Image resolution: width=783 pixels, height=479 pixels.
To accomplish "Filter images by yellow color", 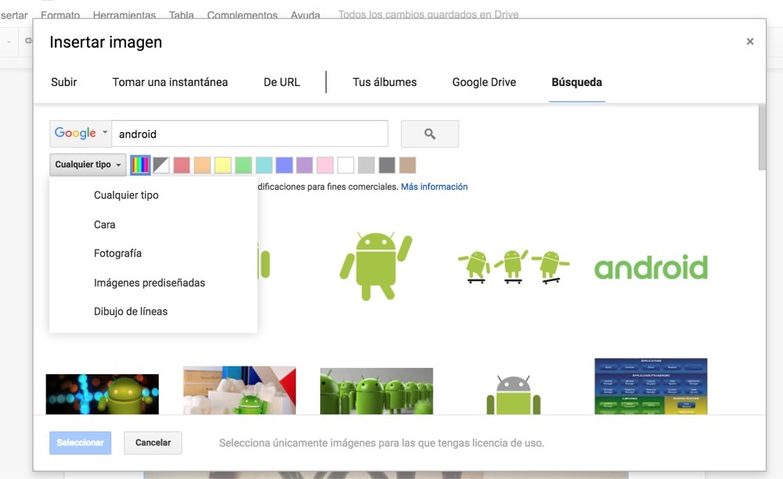I will coord(222,165).
